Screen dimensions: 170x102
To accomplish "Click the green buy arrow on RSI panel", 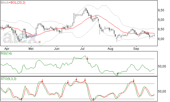I will 118,74.
